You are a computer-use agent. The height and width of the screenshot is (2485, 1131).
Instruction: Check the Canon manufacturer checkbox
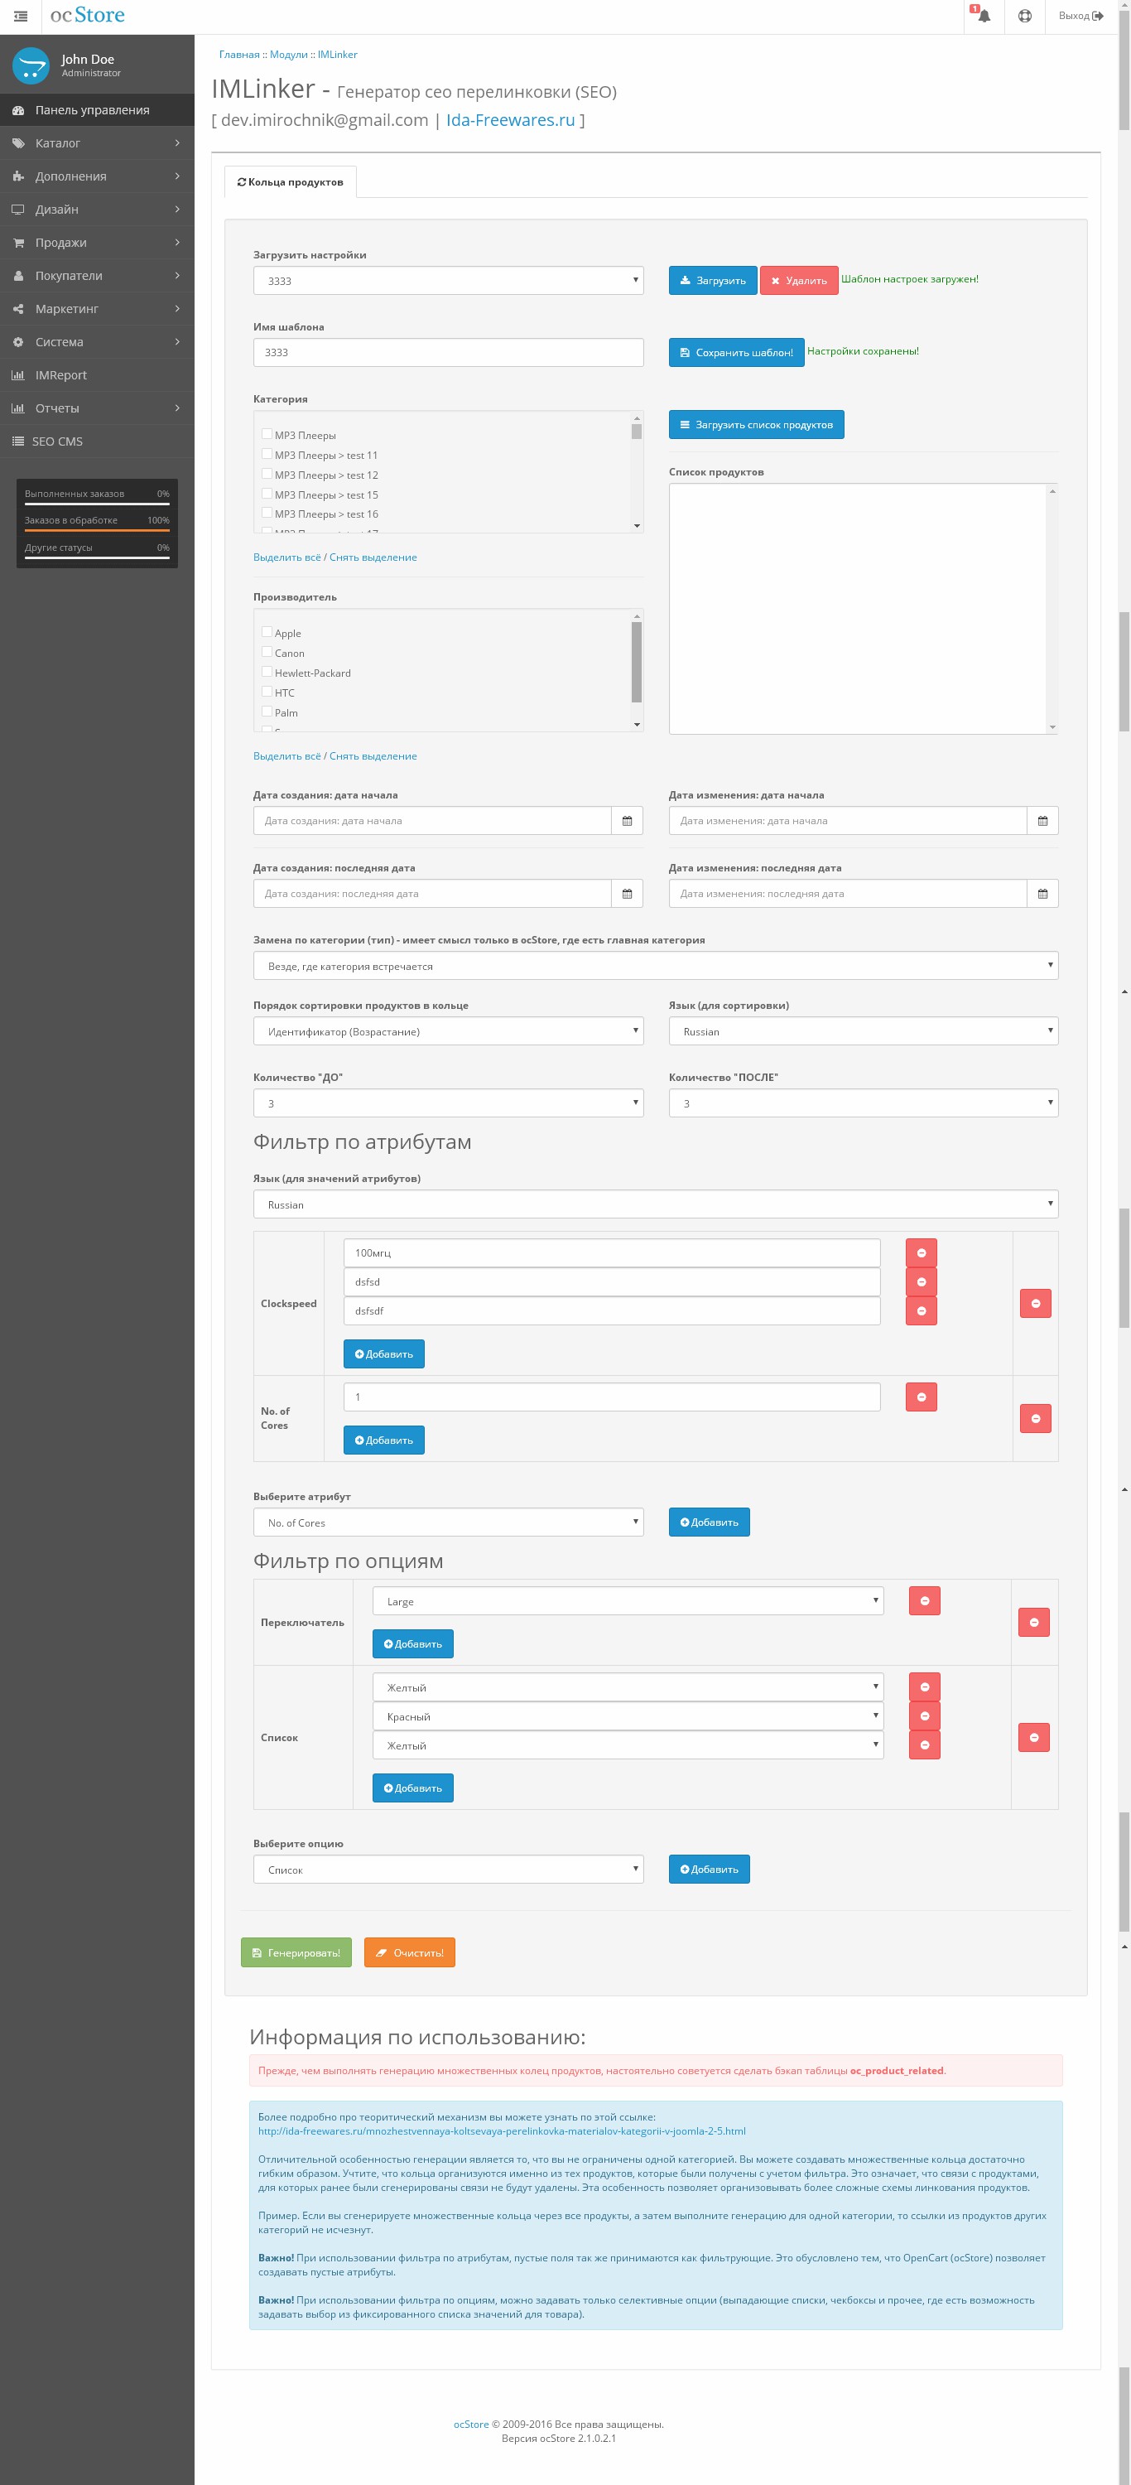[x=266, y=652]
